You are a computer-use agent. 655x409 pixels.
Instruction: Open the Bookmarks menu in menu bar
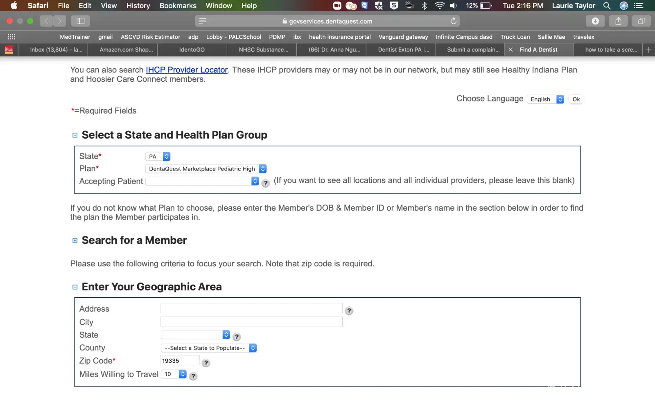click(x=178, y=6)
